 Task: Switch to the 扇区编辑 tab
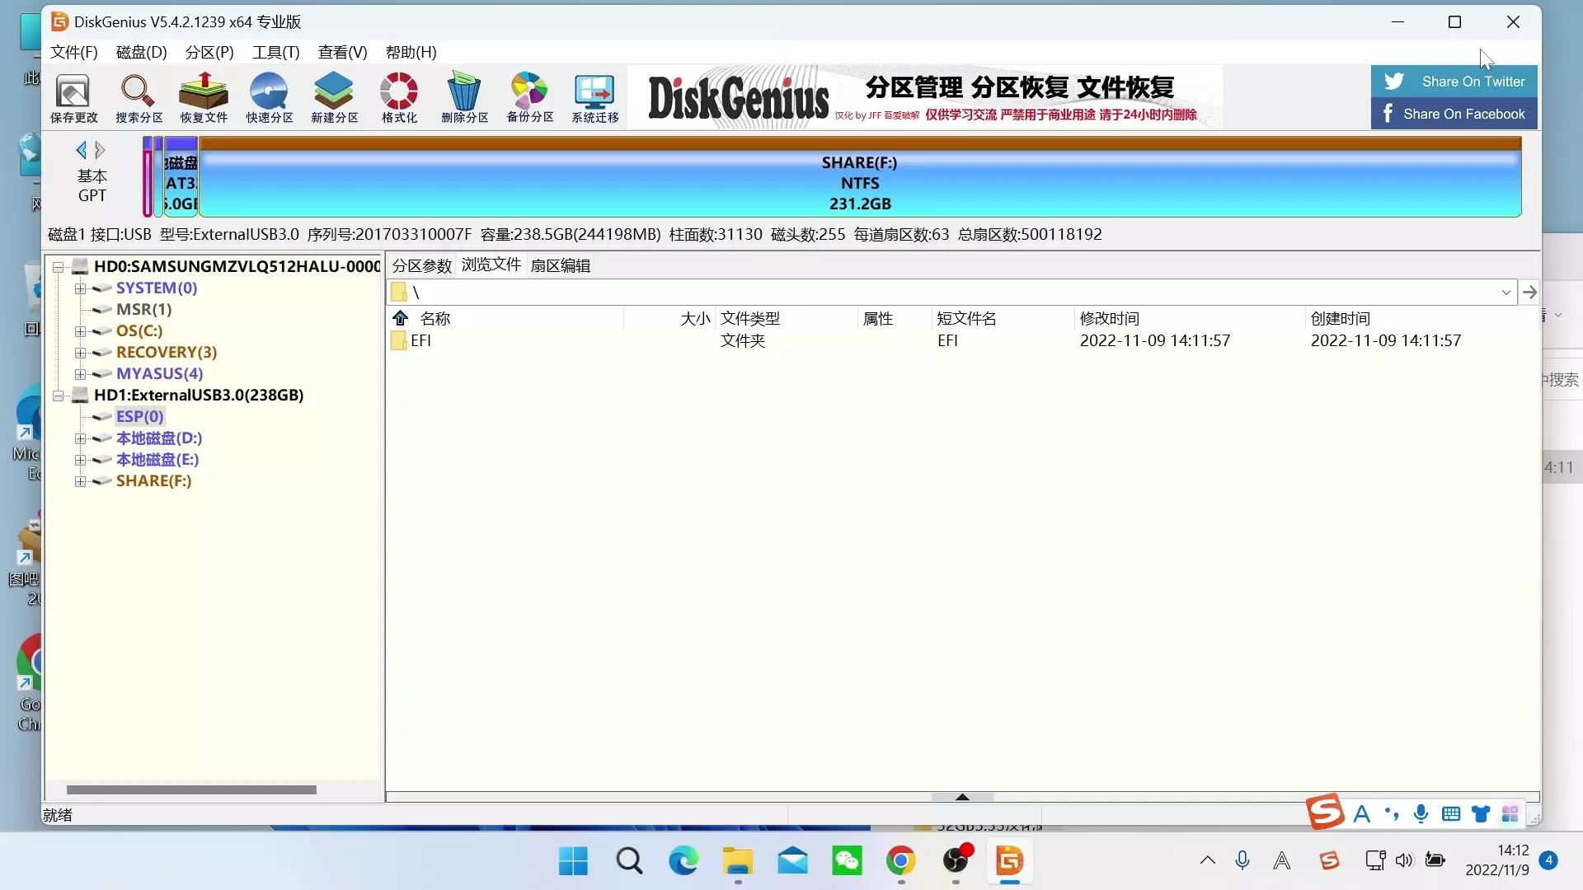coord(561,265)
